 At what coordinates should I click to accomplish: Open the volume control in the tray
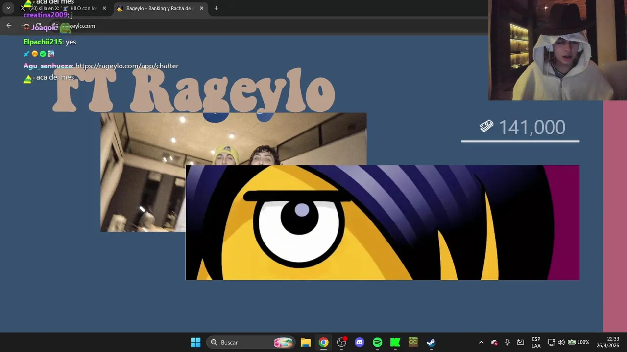[x=561, y=342]
